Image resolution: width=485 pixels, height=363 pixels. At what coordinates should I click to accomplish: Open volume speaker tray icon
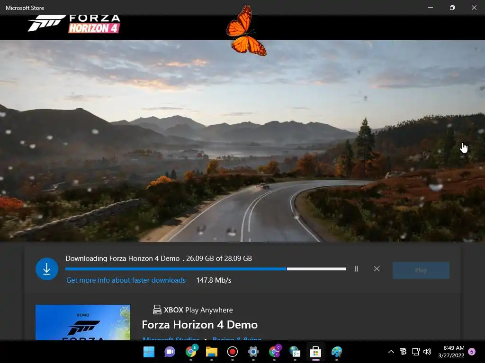427,352
